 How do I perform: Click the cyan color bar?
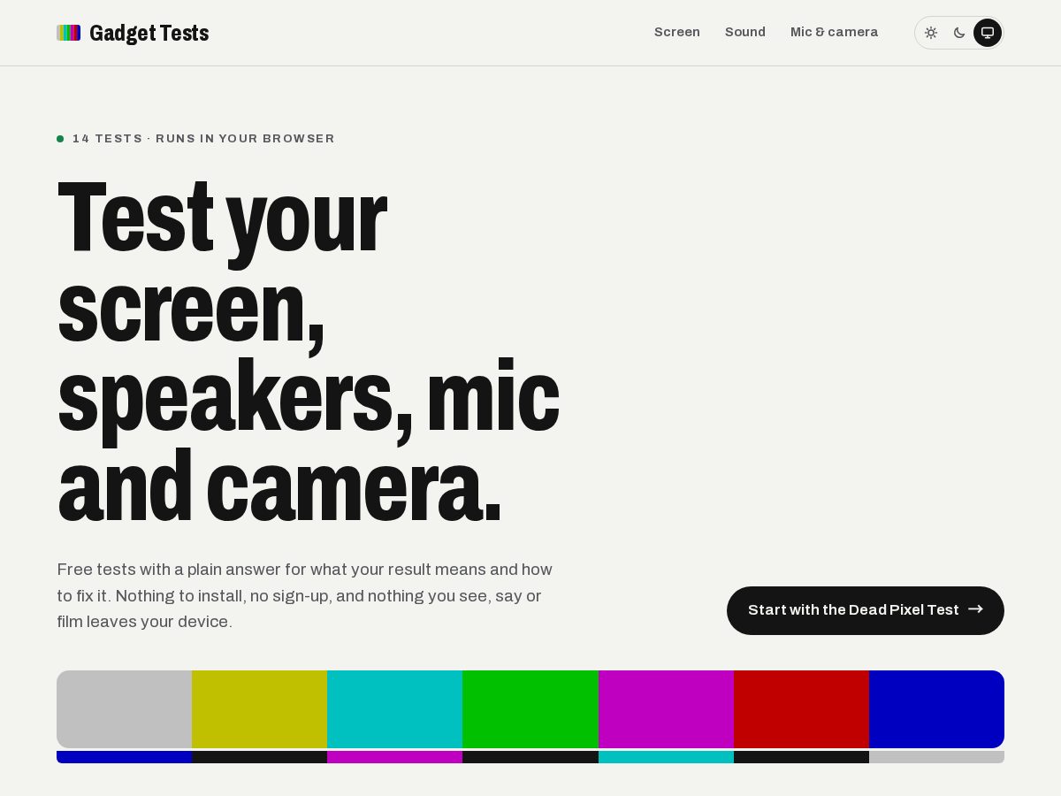coord(395,709)
